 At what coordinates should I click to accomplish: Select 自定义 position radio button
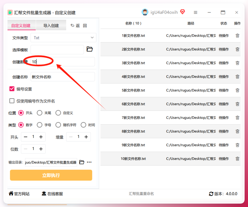pyautogui.click(x=58, y=113)
